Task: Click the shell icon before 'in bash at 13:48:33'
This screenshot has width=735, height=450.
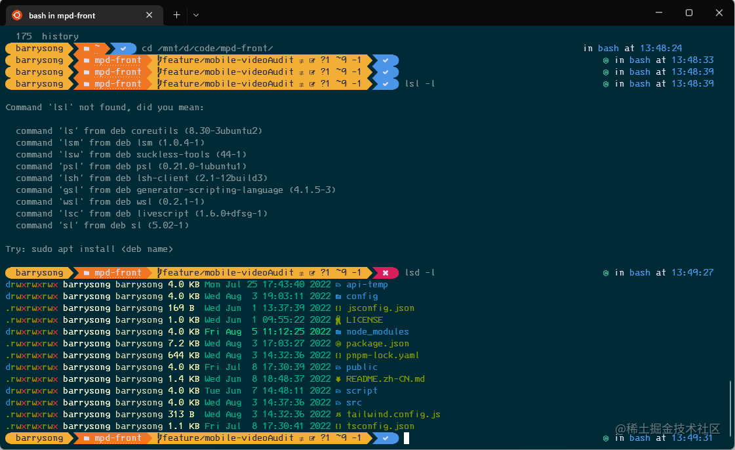Action: point(606,60)
